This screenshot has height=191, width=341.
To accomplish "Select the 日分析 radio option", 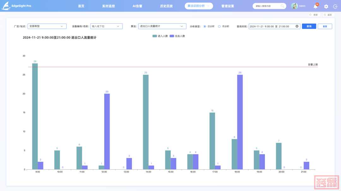I will click(x=205, y=26).
